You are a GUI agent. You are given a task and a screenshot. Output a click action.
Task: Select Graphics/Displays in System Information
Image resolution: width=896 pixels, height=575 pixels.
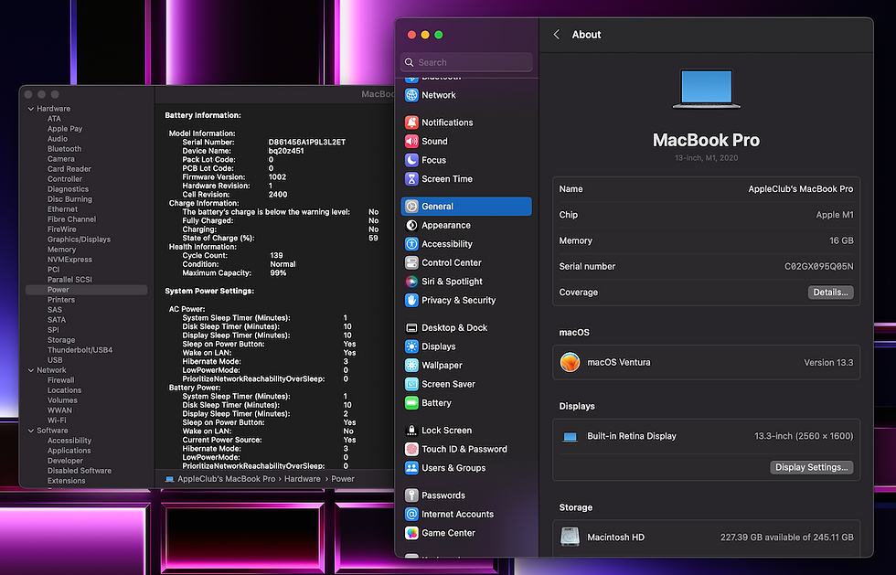tap(79, 240)
